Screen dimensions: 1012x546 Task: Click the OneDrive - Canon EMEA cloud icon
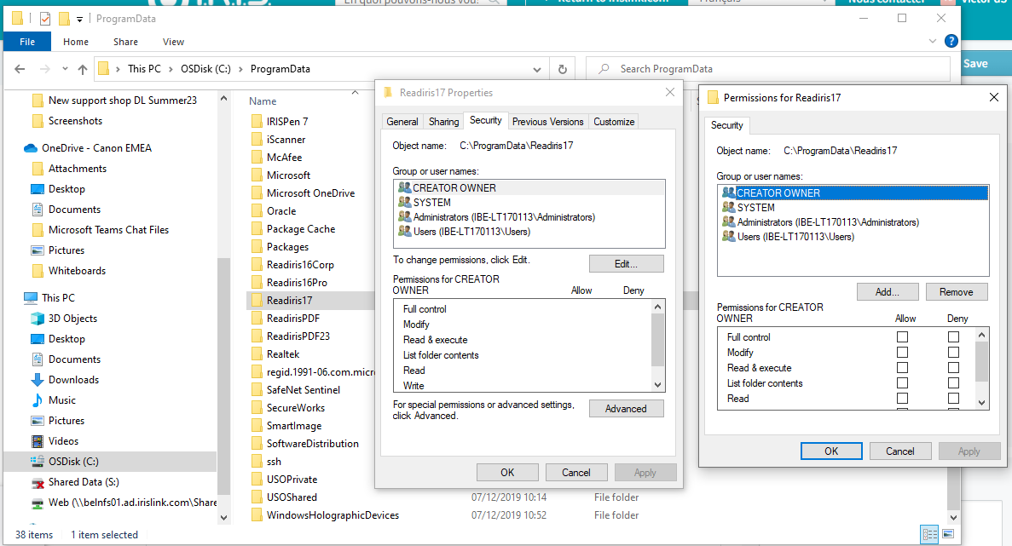coord(31,148)
